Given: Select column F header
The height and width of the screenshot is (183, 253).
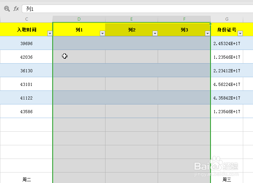Looking at the screenshot, I should click(x=184, y=19).
